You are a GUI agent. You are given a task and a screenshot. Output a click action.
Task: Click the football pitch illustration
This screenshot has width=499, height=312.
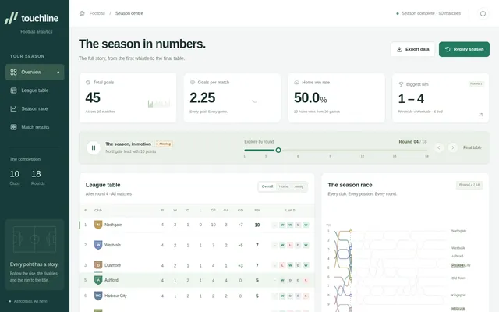[34, 239]
